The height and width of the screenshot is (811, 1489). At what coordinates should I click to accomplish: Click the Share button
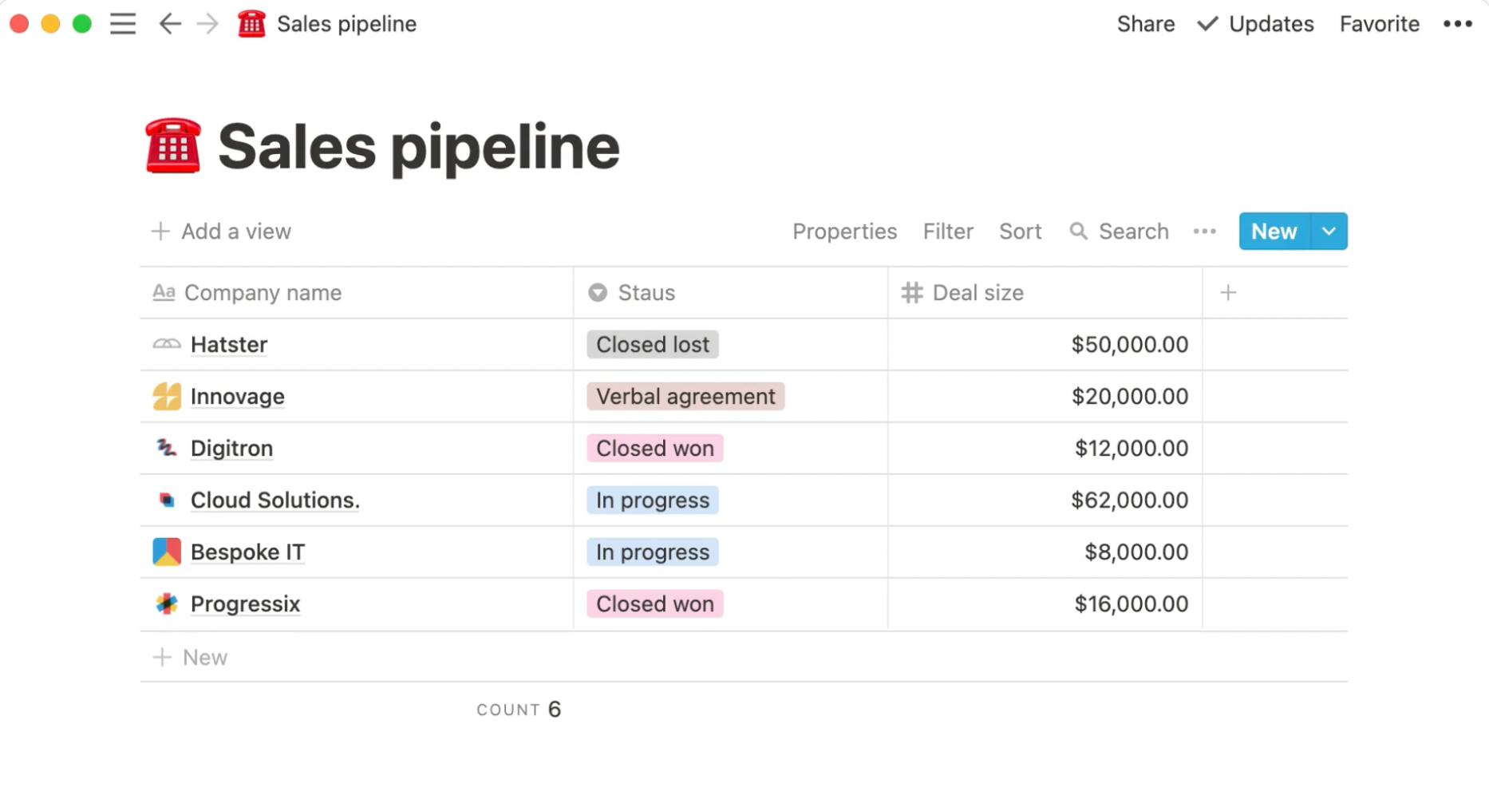click(1145, 24)
